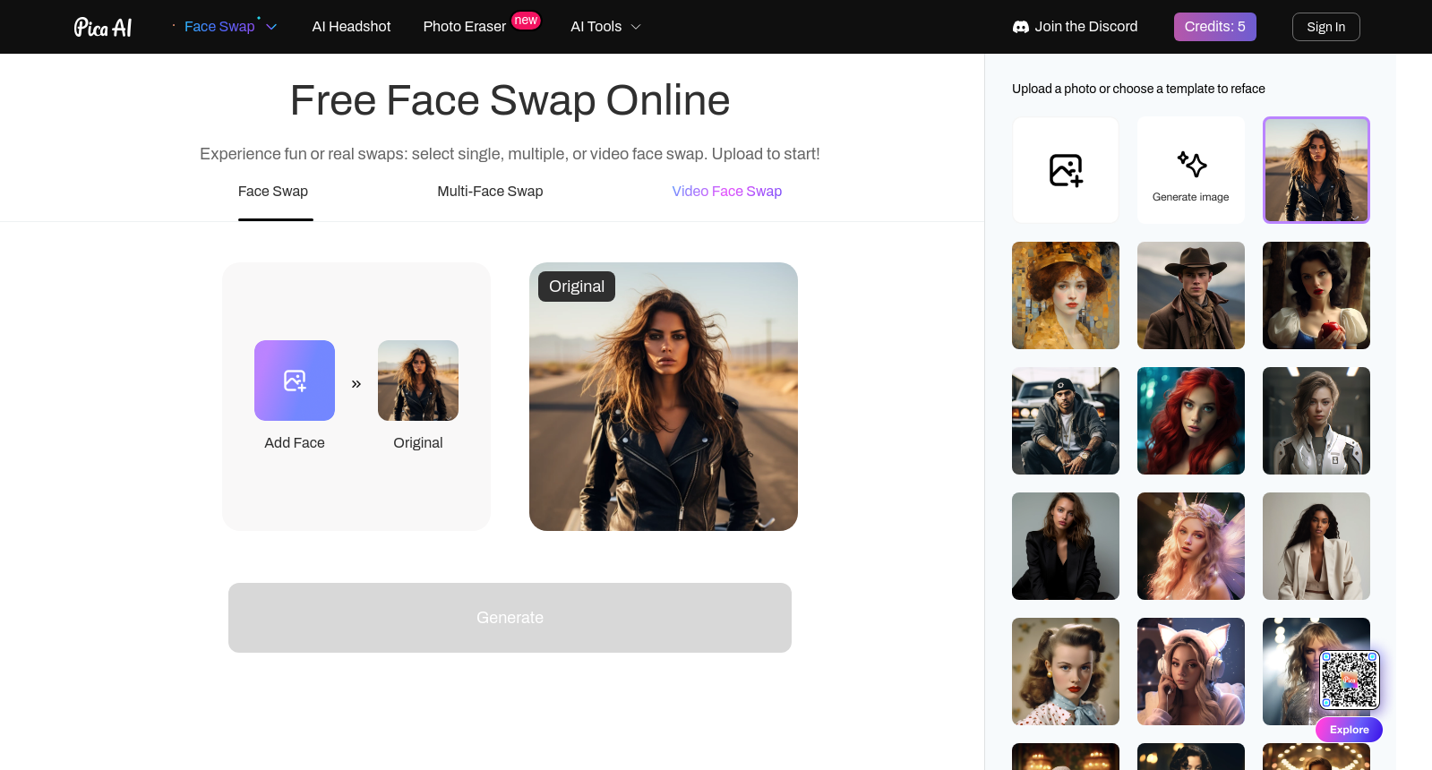
Task: Switch to the Multi-Face Swap tab
Action: [x=490, y=192]
